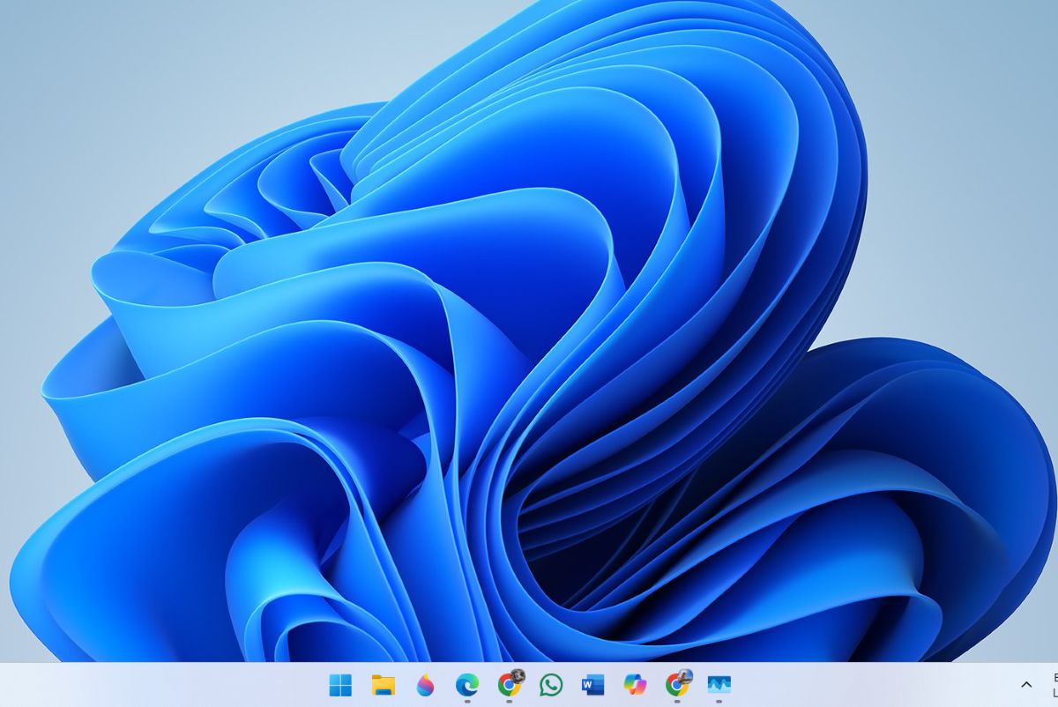Click empty taskbar space right of pinned apps
This screenshot has height=707, width=1058.
[873, 685]
